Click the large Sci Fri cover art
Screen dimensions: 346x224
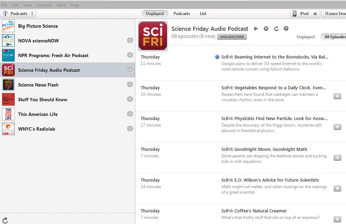click(153, 36)
